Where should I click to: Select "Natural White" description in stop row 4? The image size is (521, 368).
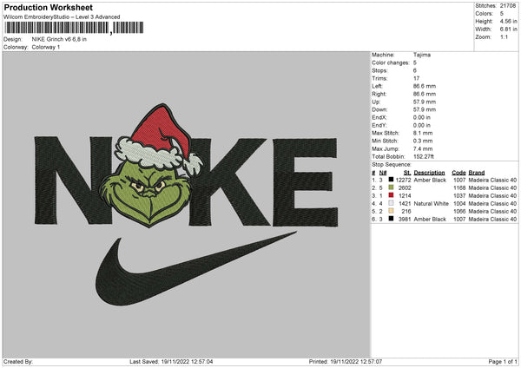coord(432,203)
